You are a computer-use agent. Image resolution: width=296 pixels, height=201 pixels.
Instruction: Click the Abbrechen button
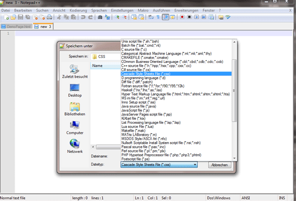pyautogui.click(x=220, y=165)
